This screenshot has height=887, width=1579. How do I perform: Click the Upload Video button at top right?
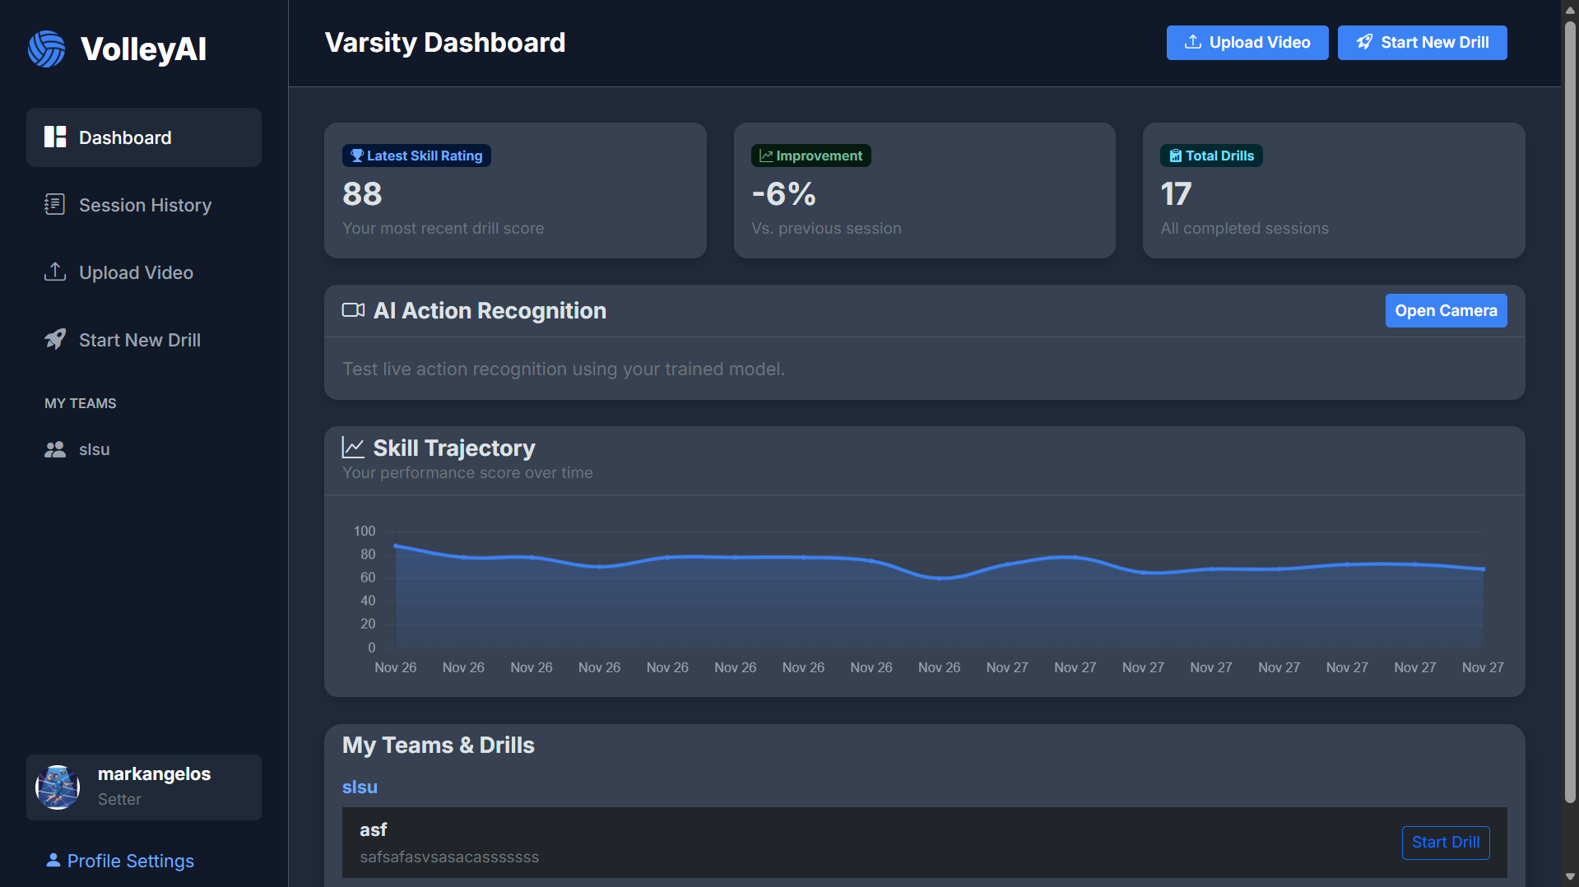click(1247, 42)
